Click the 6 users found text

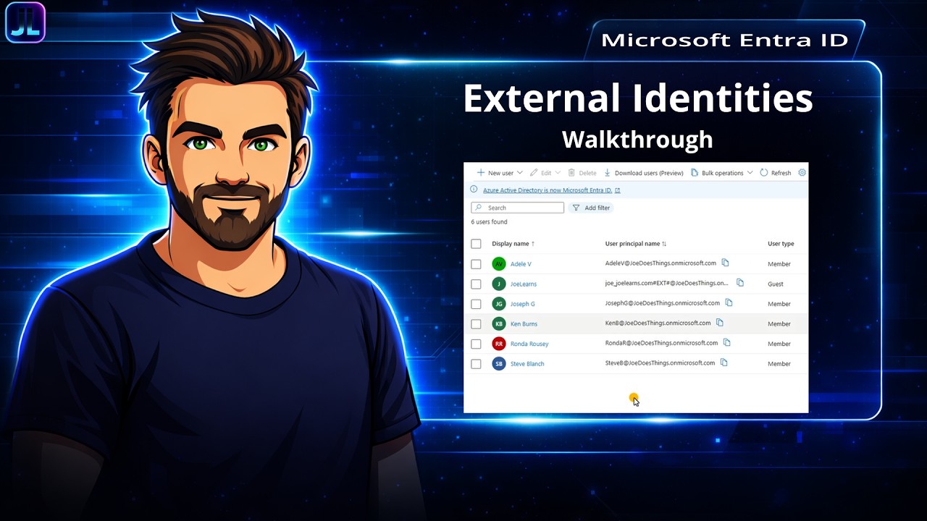[489, 221]
